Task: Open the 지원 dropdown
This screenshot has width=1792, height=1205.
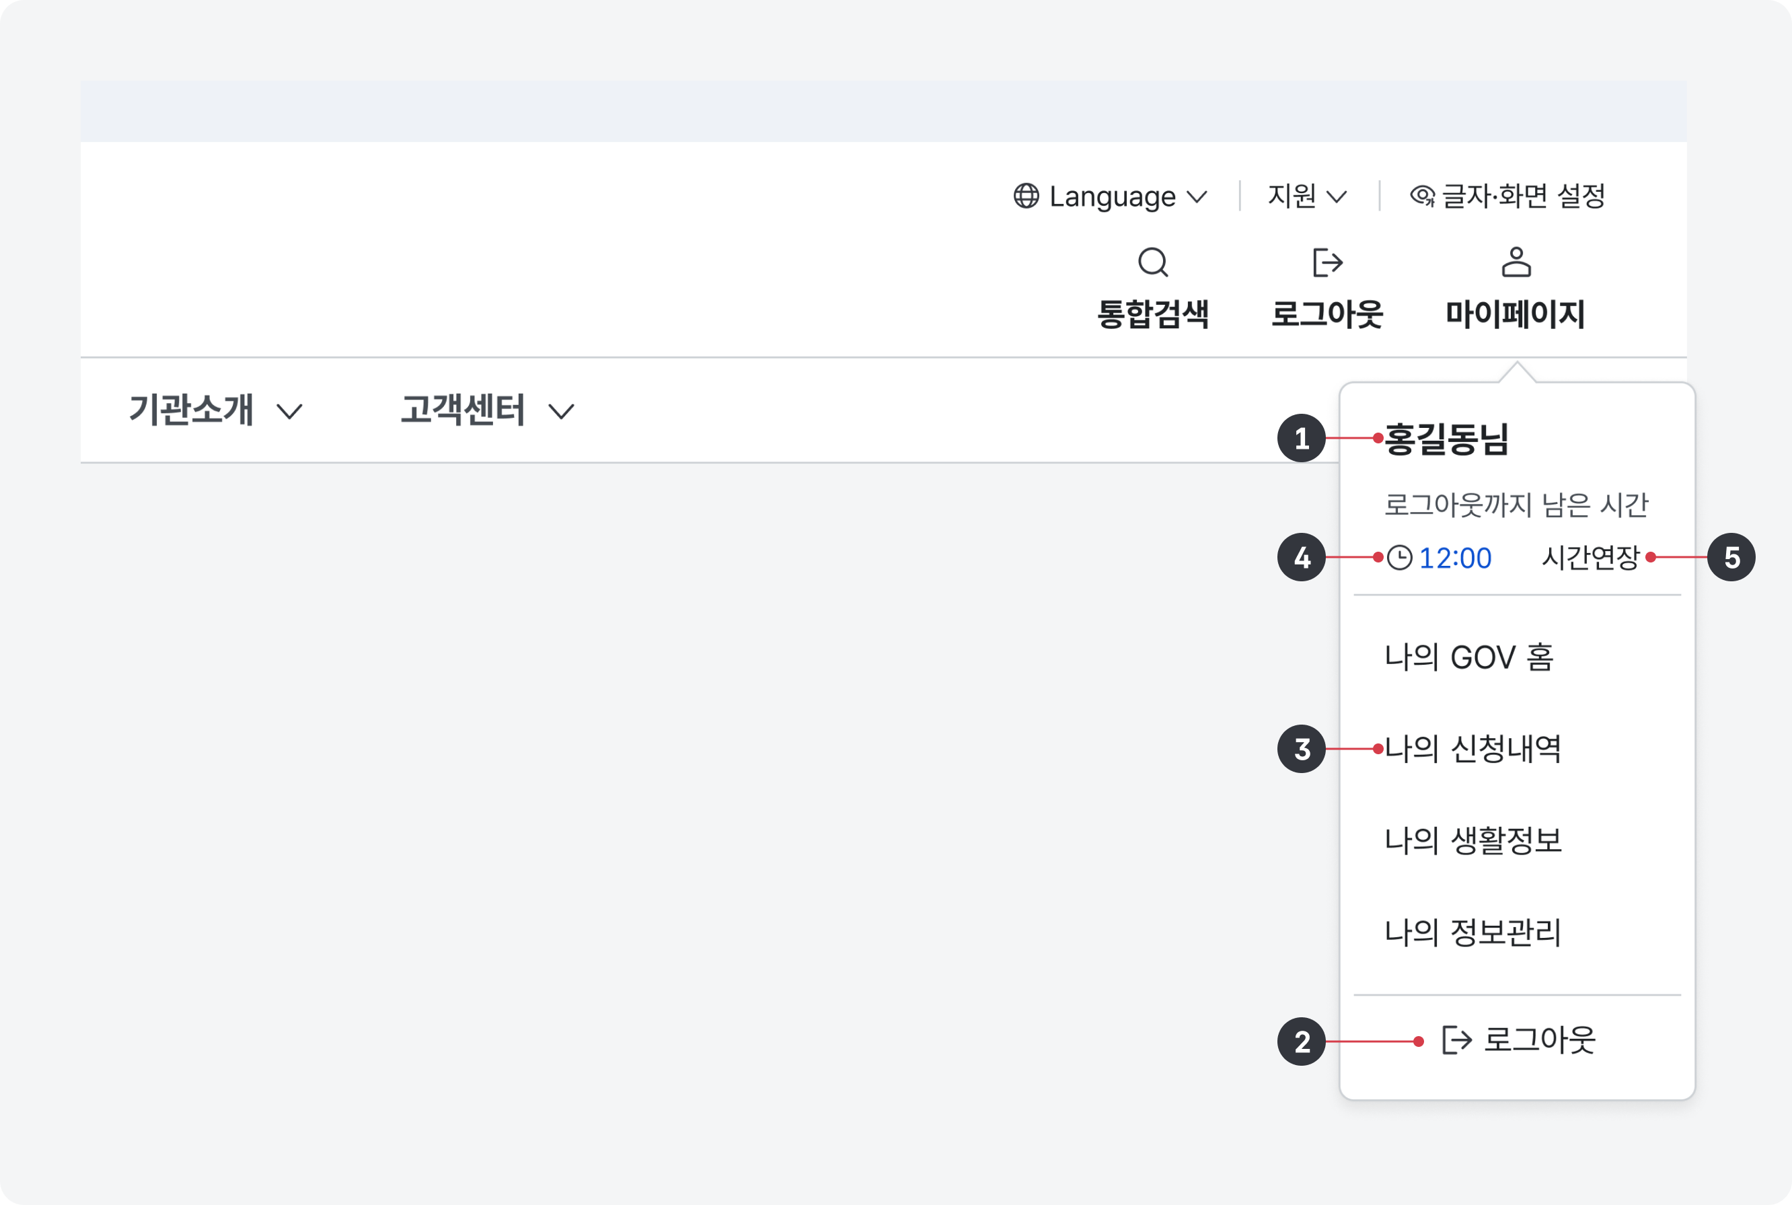Action: coord(1306,196)
